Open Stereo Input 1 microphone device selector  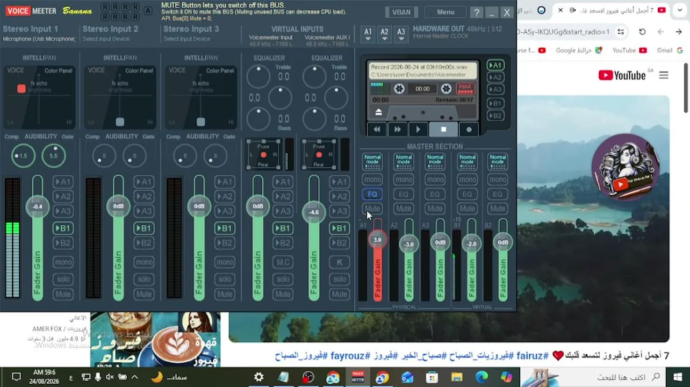[39, 39]
